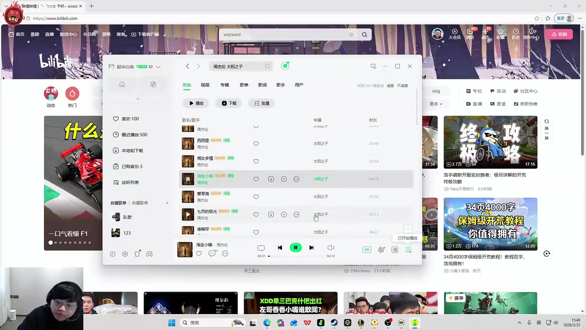Expand the account dropdown next to 韶华白首
The width and height of the screenshot is (586, 330).
click(158, 66)
